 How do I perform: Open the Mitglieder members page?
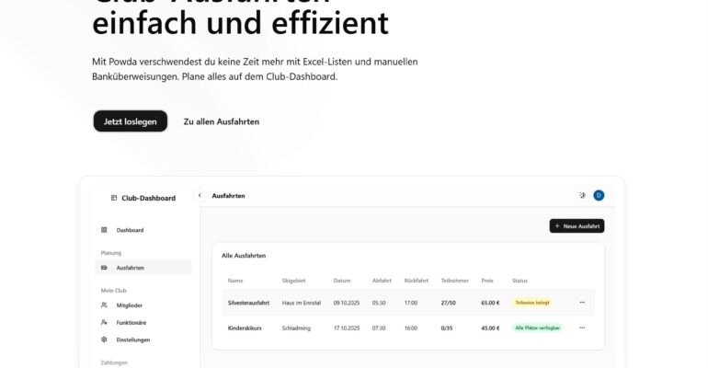coord(129,305)
